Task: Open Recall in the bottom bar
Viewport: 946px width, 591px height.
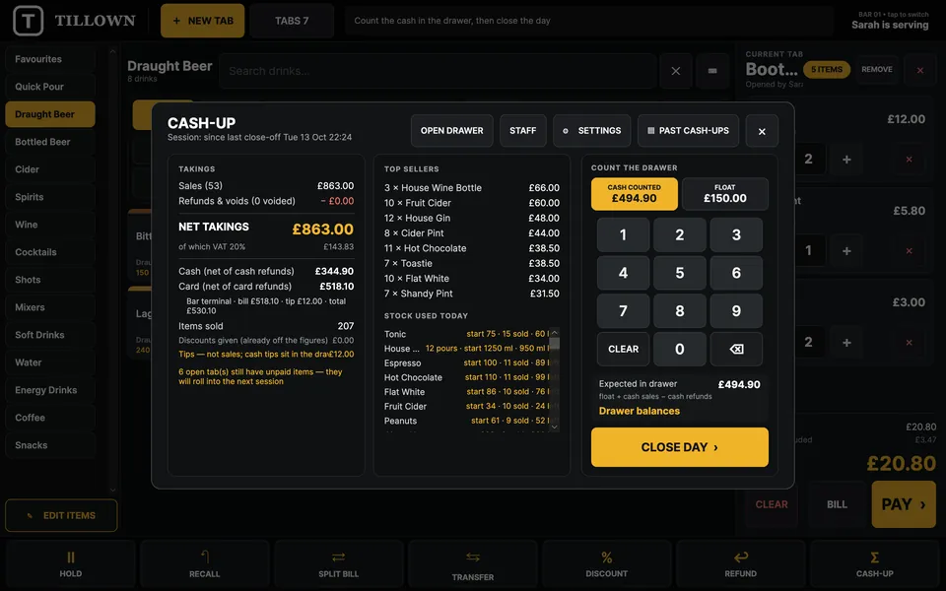Action: (x=205, y=563)
